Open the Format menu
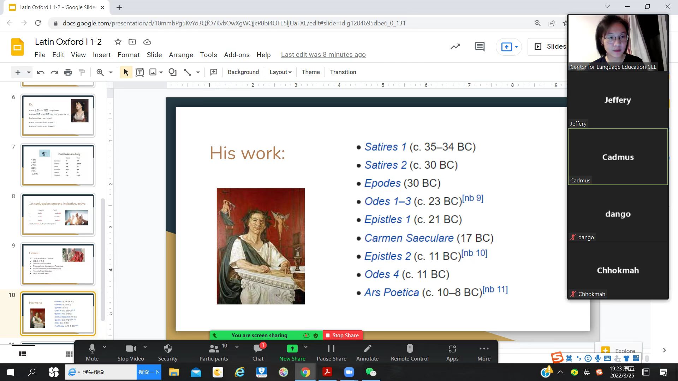 pyautogui.click(x=129, y=55)
